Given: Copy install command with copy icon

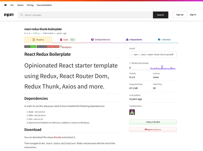Looking at the screenshot, I should click(173, 55).
